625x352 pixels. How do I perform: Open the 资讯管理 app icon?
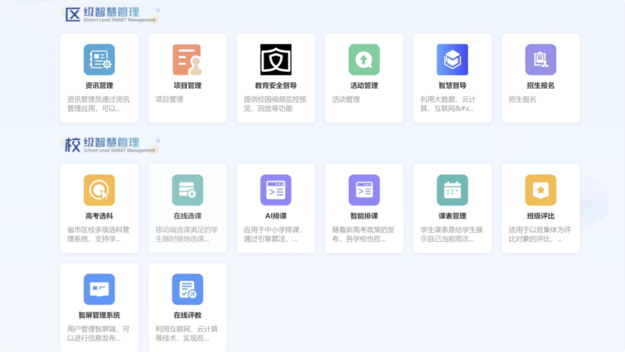[x=99, y=59]
